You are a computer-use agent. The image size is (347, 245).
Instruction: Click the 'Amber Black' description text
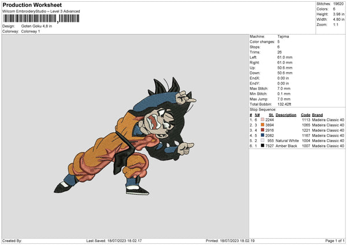tap(286, 146)
